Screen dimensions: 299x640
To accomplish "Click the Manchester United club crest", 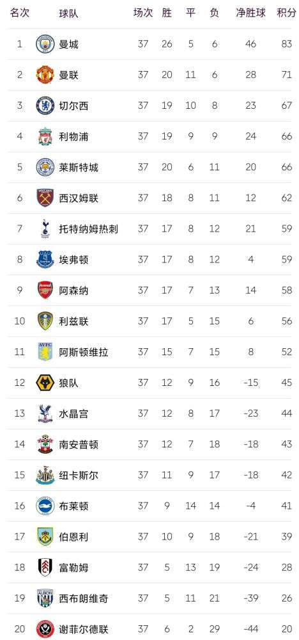I will (x=45, y=75).
